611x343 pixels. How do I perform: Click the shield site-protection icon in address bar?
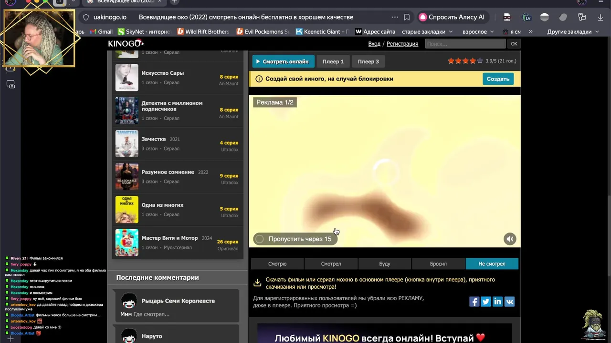pyautogui.click(x=86, y=17)
